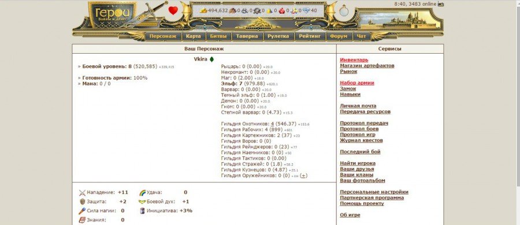Open the Магазин артефактов link
This screenshot has width=520, height=225.
point(367,66)
